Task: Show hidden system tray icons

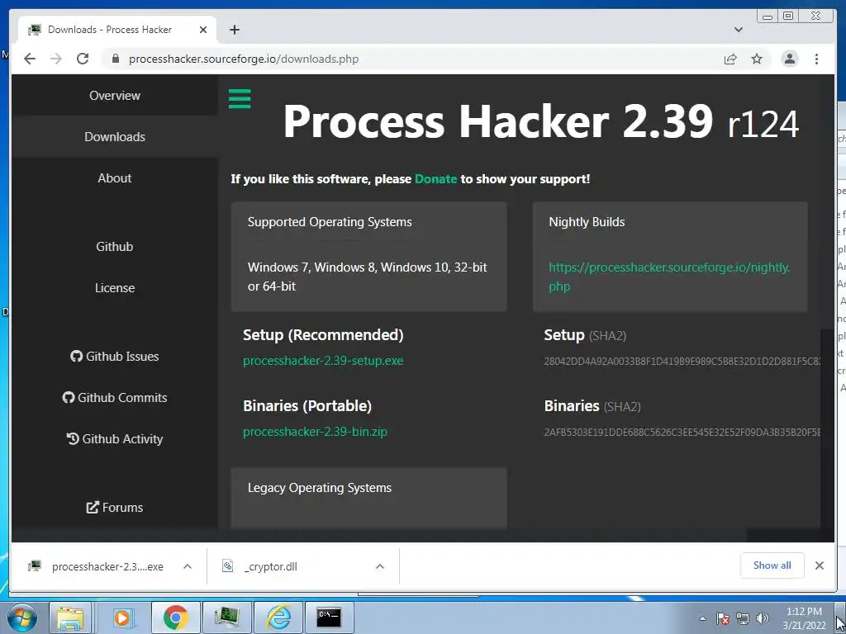Action: click(702, 618)
